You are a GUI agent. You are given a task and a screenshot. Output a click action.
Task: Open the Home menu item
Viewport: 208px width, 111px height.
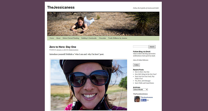point(52,38)
